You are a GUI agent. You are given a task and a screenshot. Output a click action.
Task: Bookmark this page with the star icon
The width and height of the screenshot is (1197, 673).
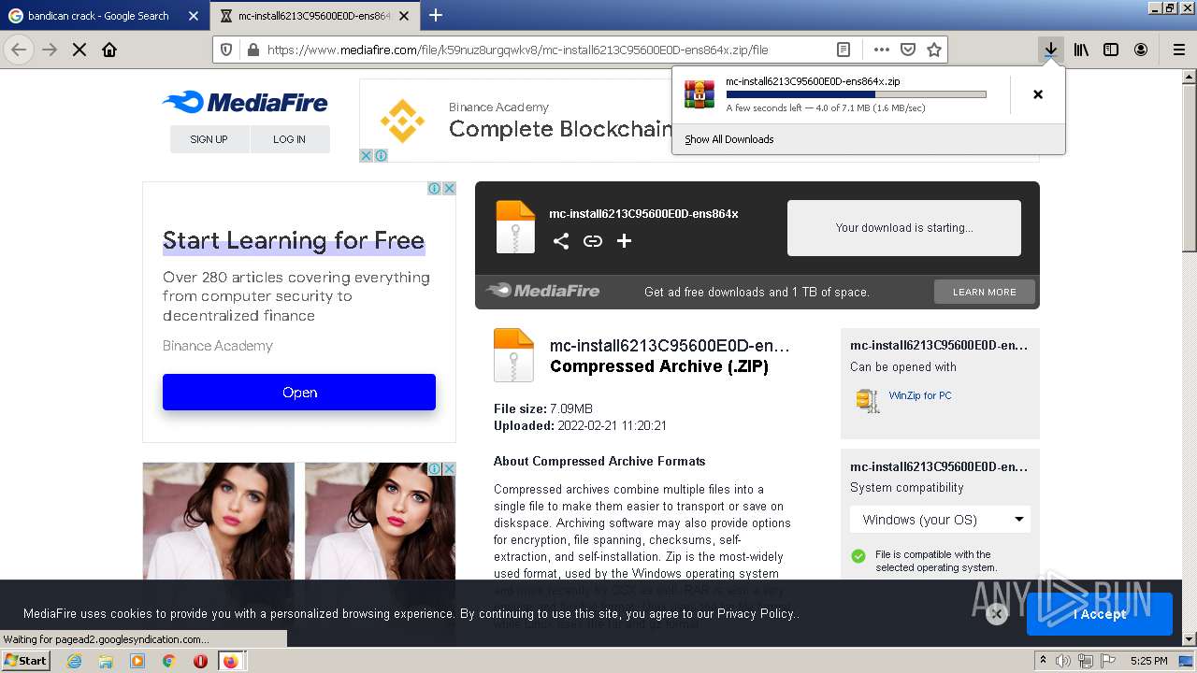[933, 50]
